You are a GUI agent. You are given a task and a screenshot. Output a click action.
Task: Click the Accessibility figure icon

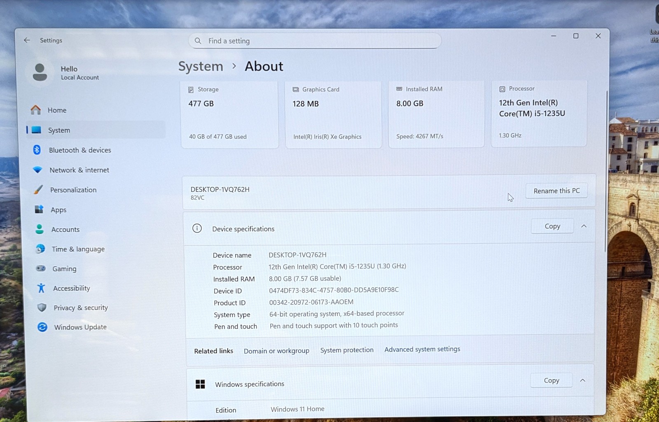[x=41, y=288]
